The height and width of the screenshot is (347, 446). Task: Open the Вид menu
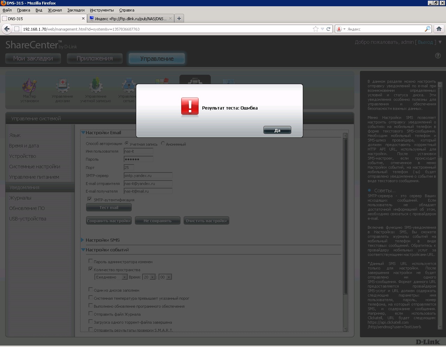click(x=39, y=10)
